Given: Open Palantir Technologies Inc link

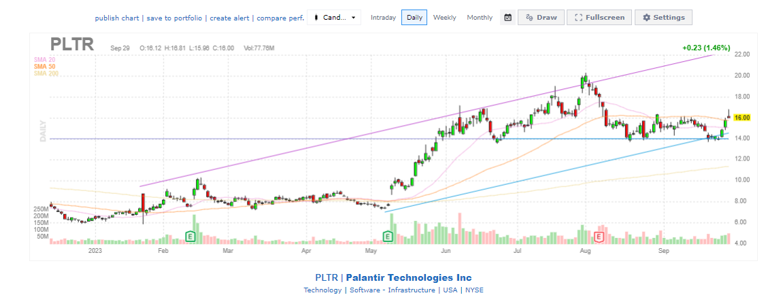Looking at the screenshot, I should tap(408, 277).
